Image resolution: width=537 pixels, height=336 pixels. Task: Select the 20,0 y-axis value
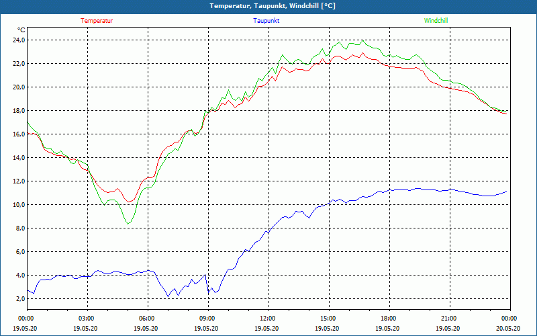[x=19, y=87]
